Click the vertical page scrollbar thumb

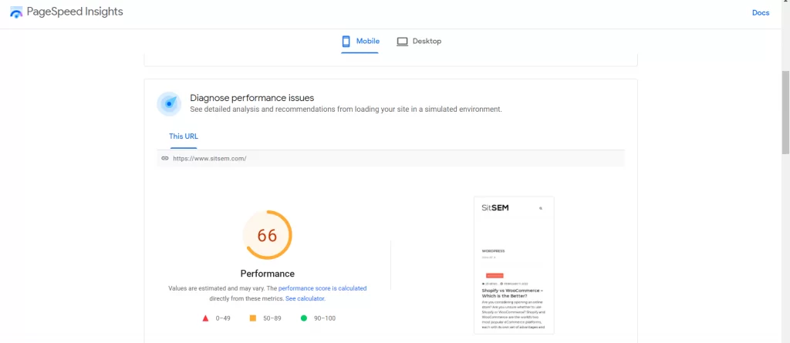(785, 112)
